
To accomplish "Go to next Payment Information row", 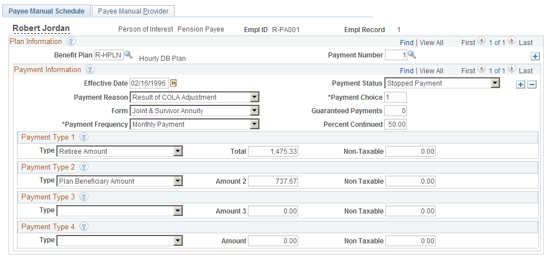I will (x=512, y=69).
